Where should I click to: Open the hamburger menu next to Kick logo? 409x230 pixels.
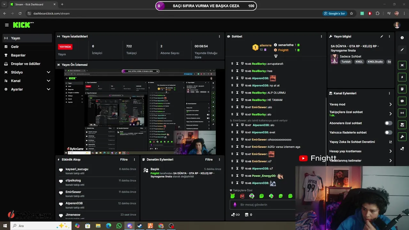pos(7,25)
